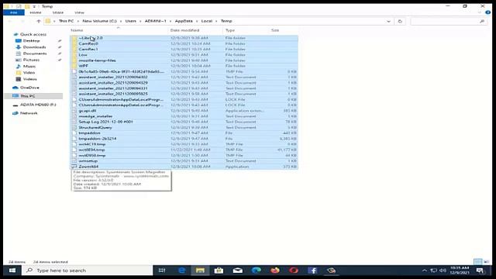Click the Network icon in navigation pane

pos(15,113)
